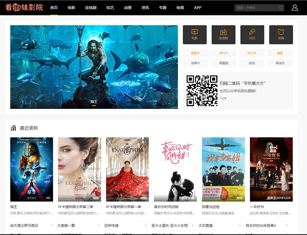307x235 pixels.
Task: Open the APP menu item
Action: pyautogui.click(x=197, y=7)
